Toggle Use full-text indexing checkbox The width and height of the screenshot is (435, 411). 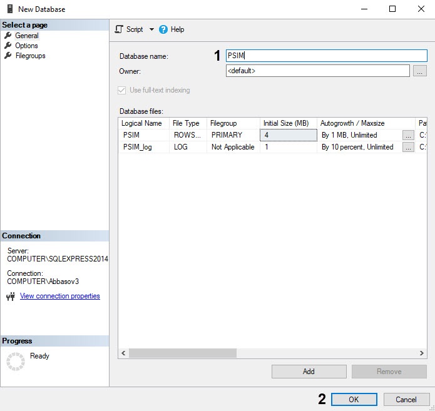122,90
